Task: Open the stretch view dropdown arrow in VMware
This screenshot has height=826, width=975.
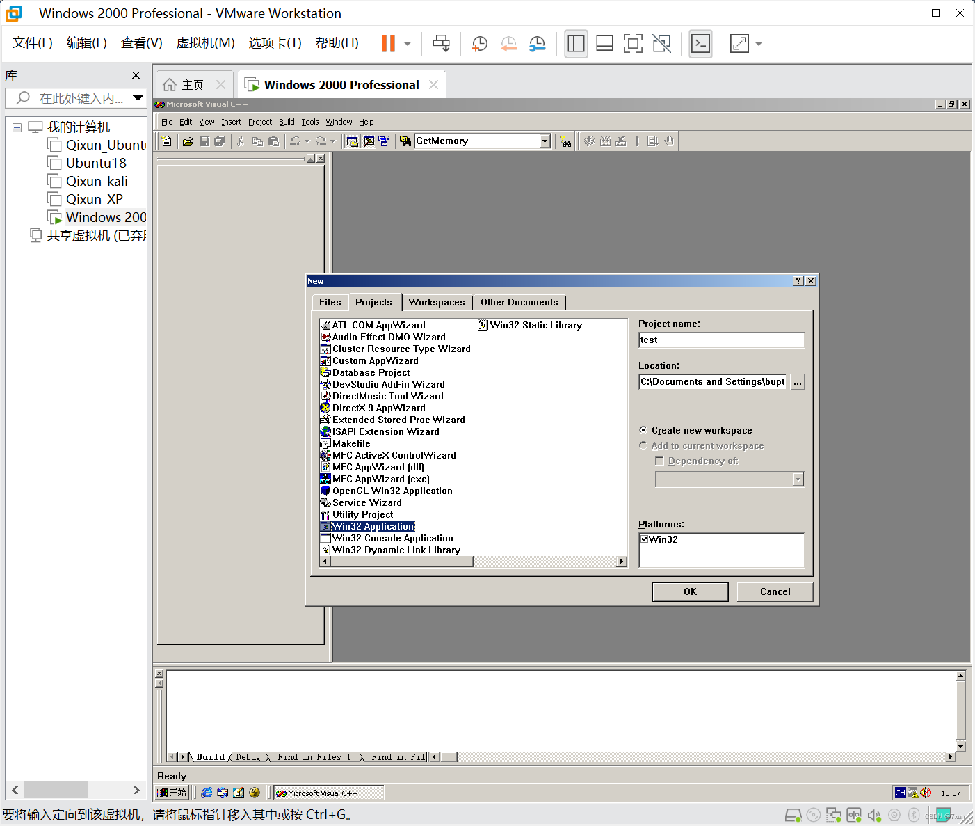Action: coord(759,44)
